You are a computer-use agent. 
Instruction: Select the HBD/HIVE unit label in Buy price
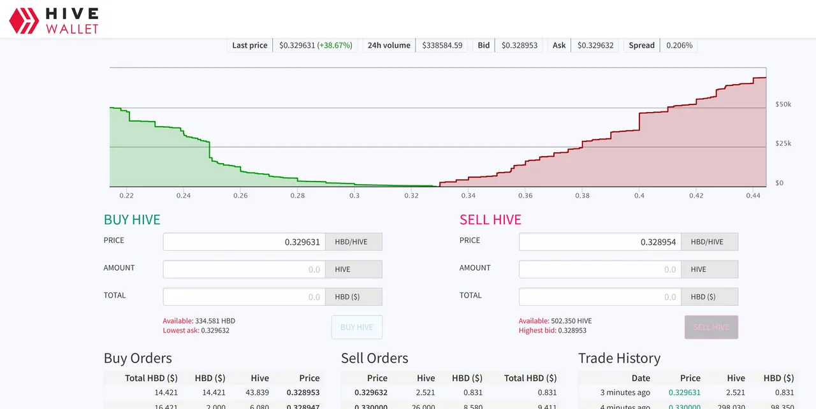point(354,242)
